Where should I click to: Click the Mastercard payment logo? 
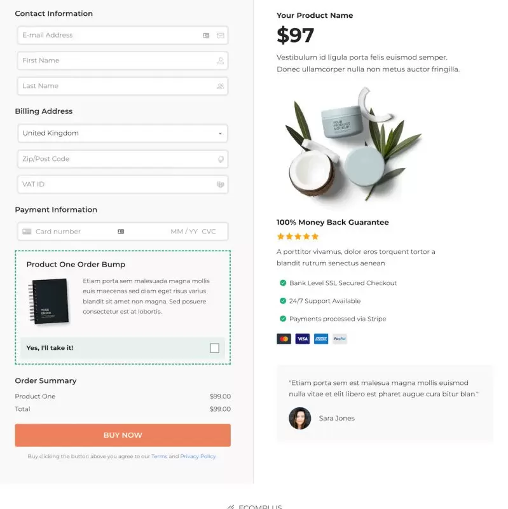pos(284,338)
